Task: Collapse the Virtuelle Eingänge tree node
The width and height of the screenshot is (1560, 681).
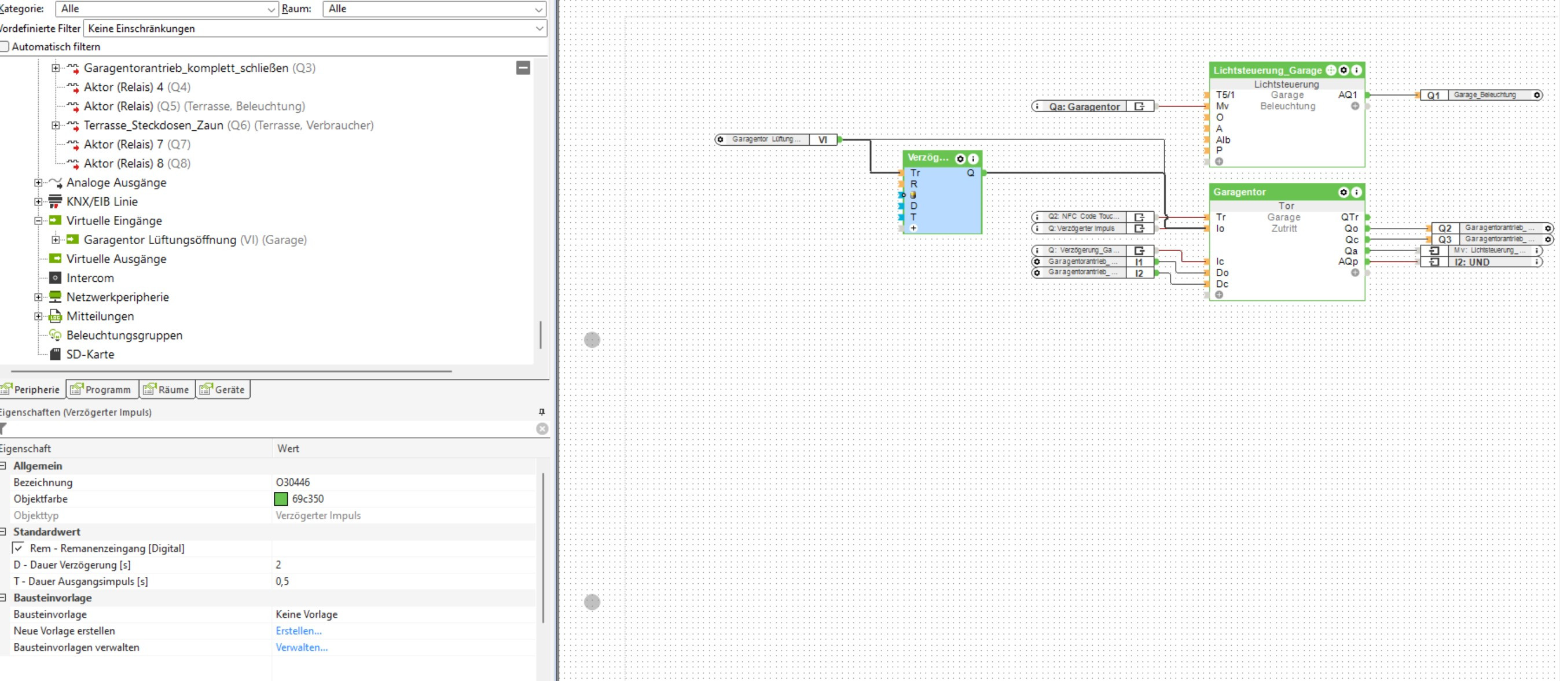Action: (38, 221)
